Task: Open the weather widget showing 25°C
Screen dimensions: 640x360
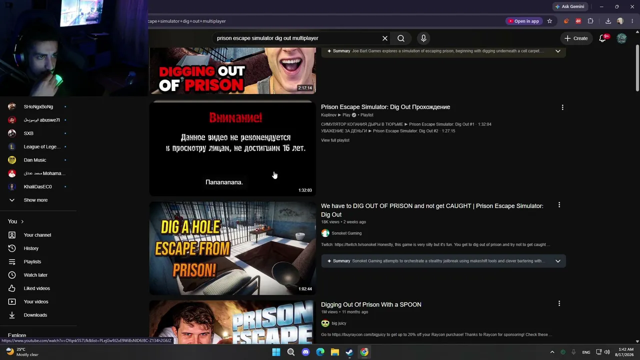Action: (22, 352)
